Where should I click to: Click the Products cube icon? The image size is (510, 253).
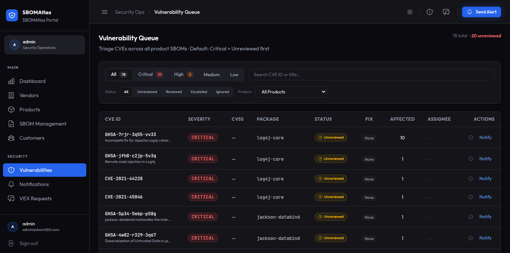click(x=12, y=109)
